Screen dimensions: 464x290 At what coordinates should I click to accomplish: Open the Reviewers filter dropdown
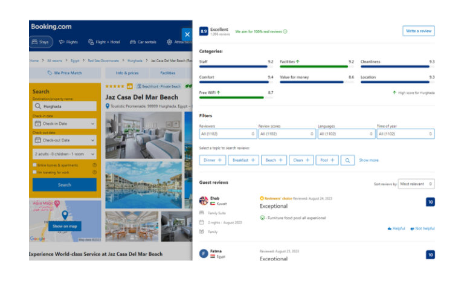pos(228,134)
